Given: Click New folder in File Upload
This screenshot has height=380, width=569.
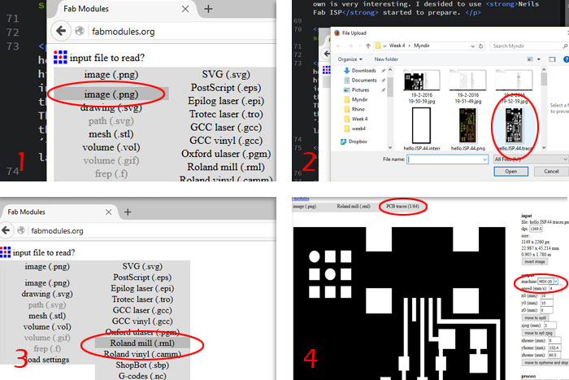Looking at the screenshot, I should [x=386, y=59].
